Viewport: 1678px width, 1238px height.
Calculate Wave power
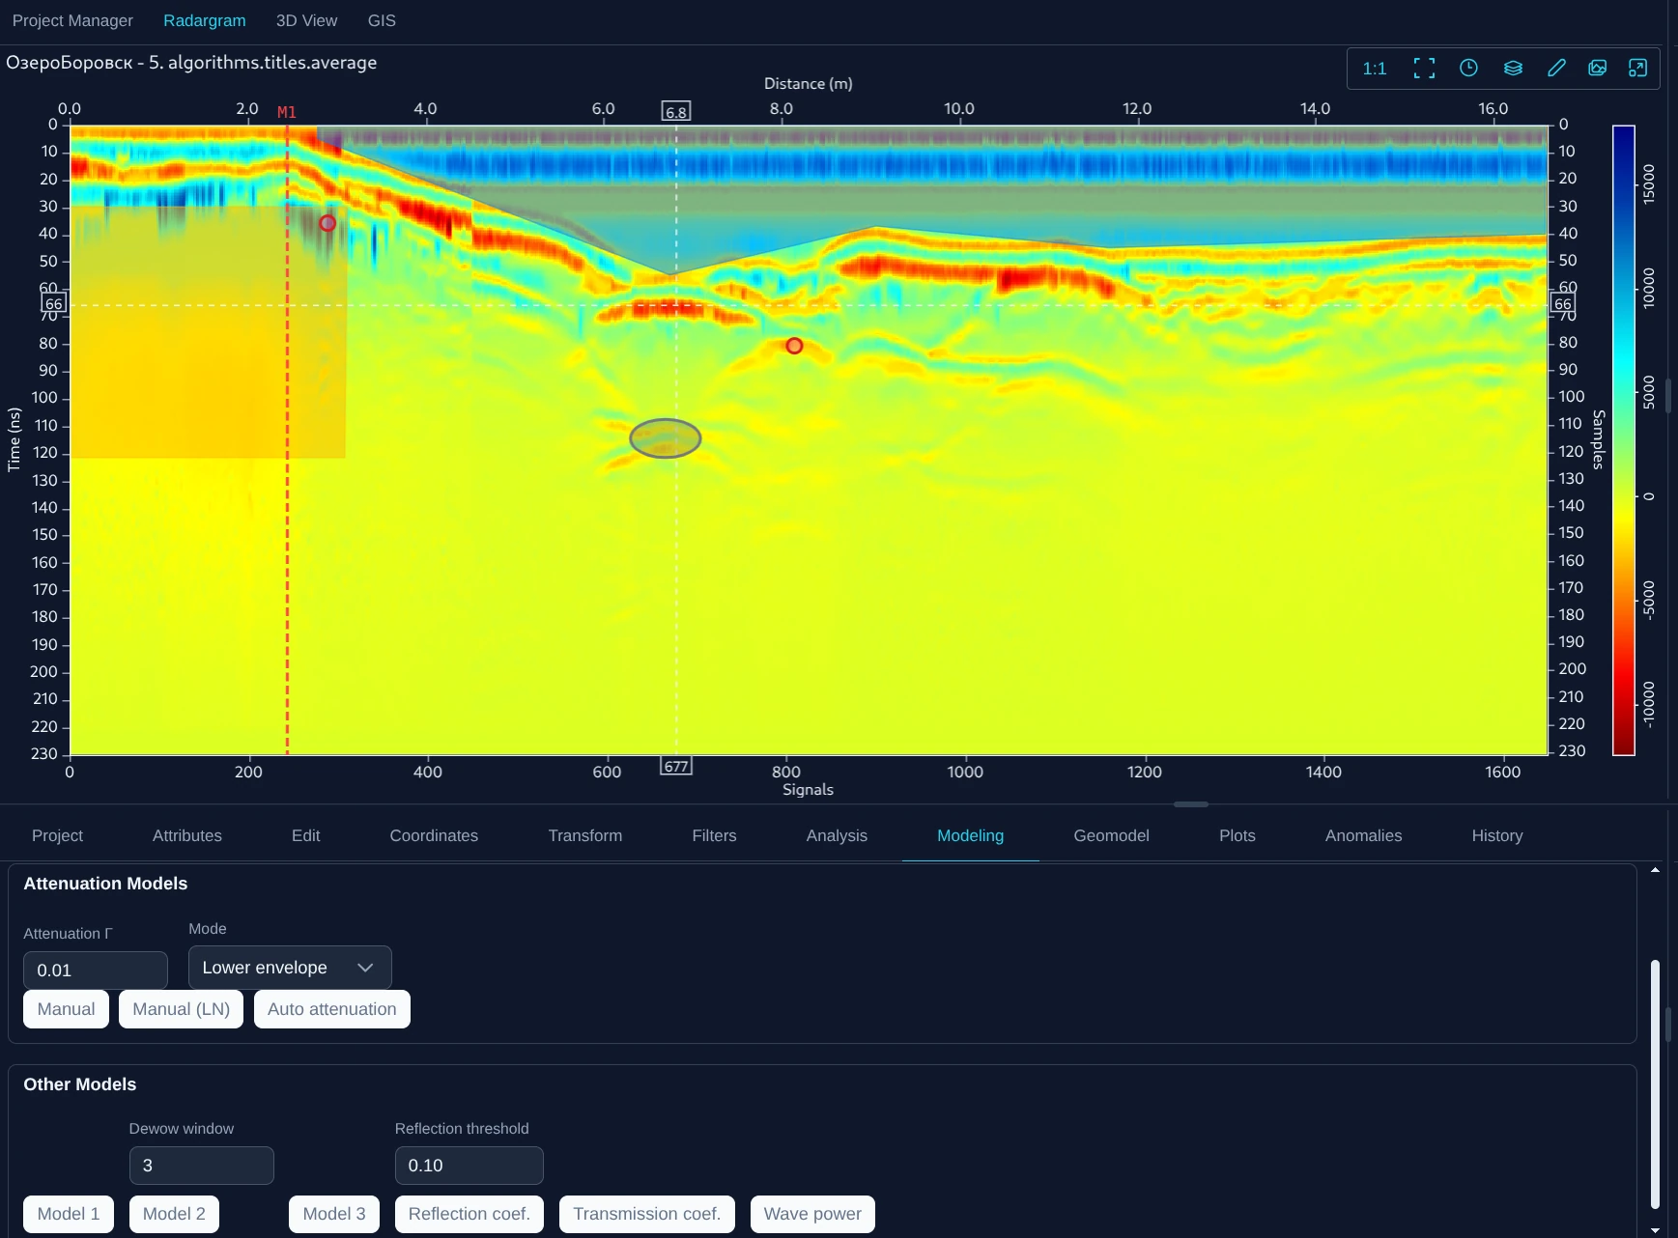(x=811, y=1214)
